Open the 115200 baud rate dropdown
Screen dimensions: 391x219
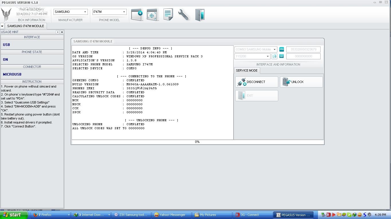[x=252, y=56]
